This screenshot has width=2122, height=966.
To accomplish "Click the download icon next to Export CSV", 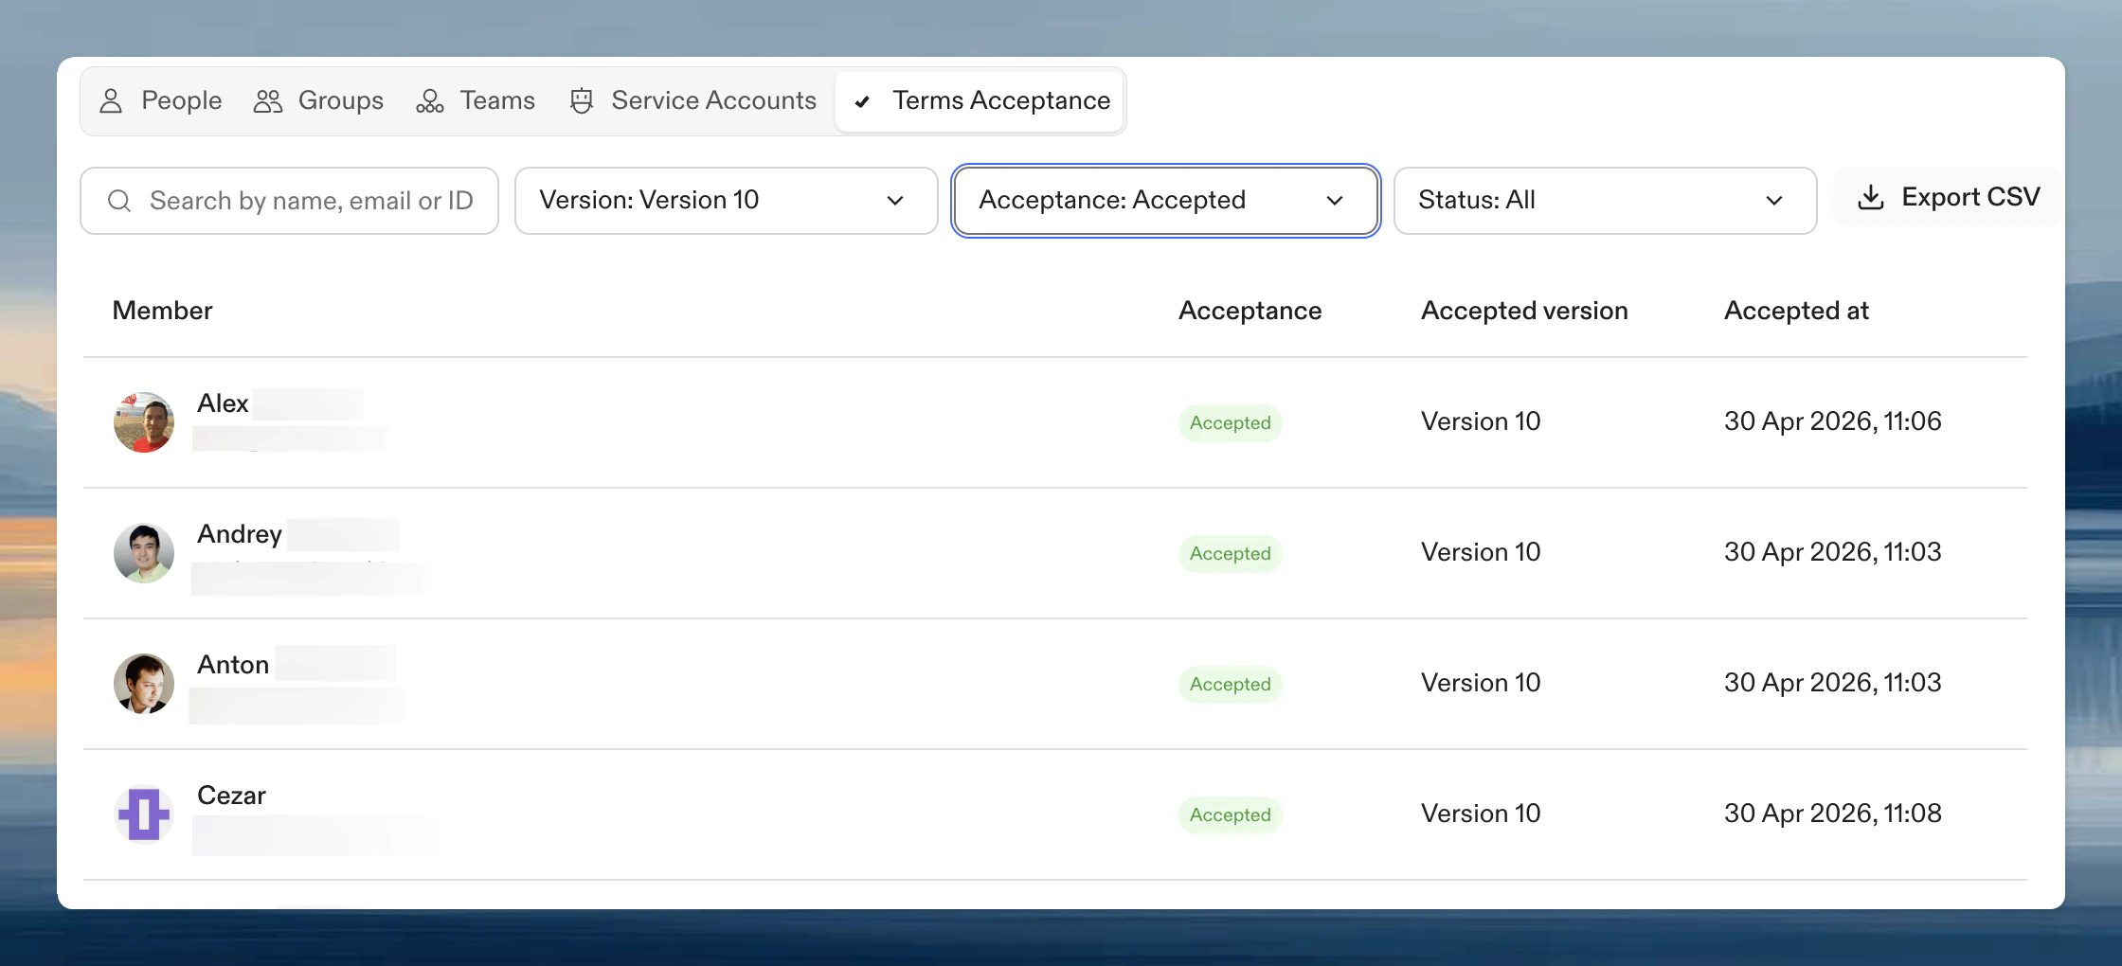I will pyautogui.click(x=1871, y=197).
